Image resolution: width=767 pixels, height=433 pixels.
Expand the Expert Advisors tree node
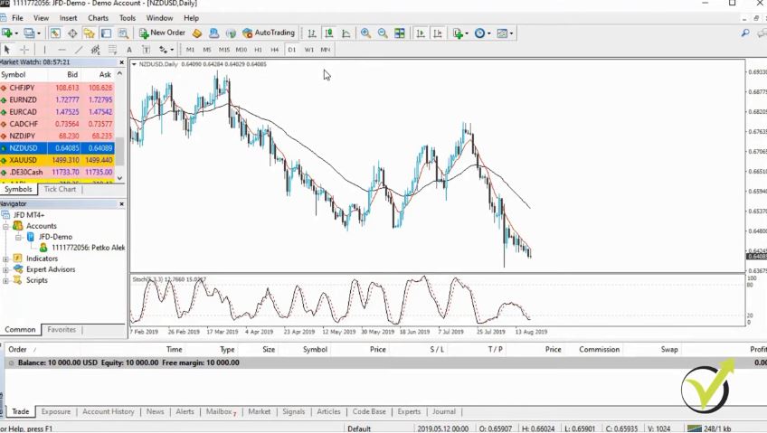pos(5,269)
